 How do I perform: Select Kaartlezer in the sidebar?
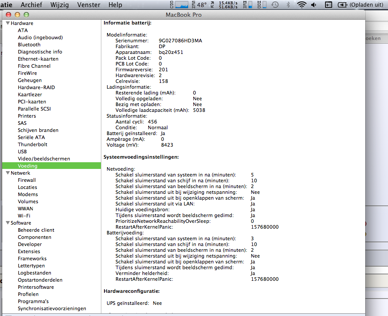pyautogui.click(x=30, y=94)
